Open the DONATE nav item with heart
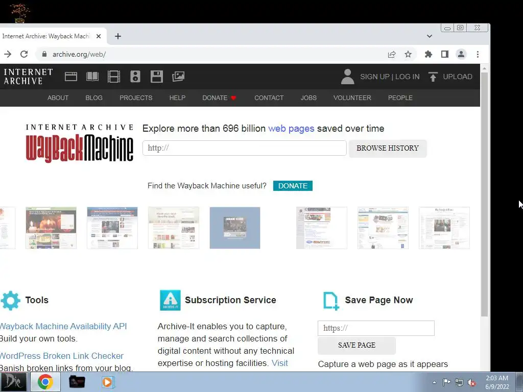The height and width of the screenshot is (392, 523). point(219,97)
